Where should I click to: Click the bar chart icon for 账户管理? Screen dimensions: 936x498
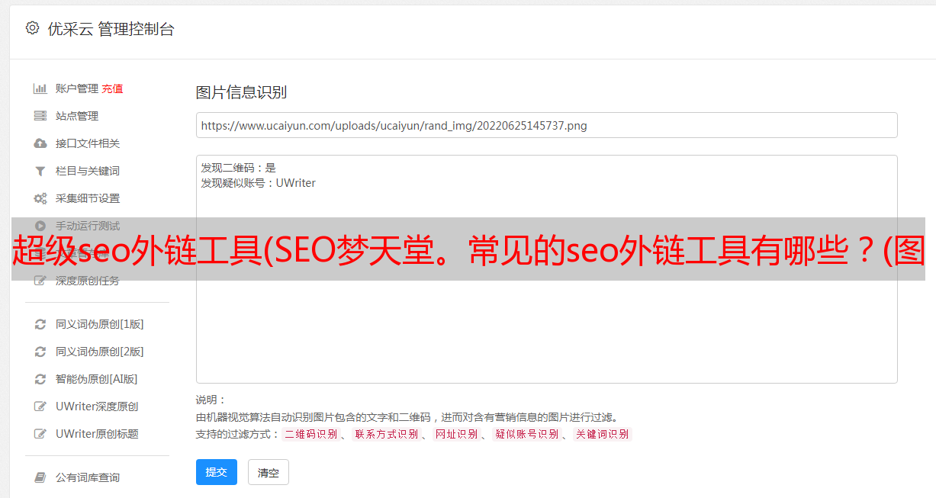[x=40, y=88]
